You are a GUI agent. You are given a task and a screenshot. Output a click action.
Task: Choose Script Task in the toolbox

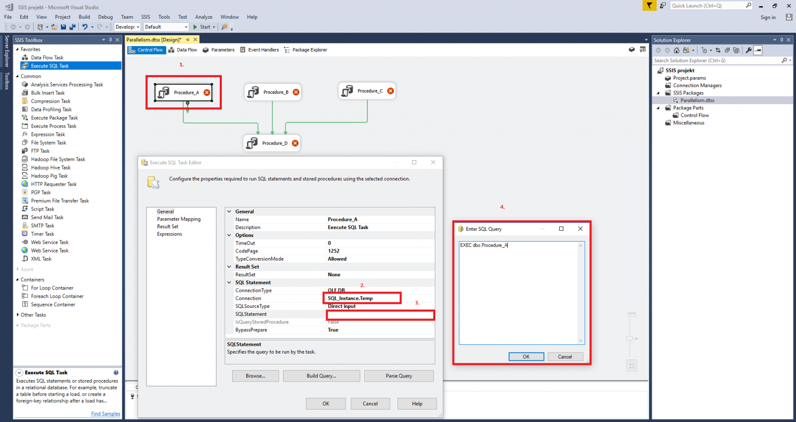tap(42, 209)
